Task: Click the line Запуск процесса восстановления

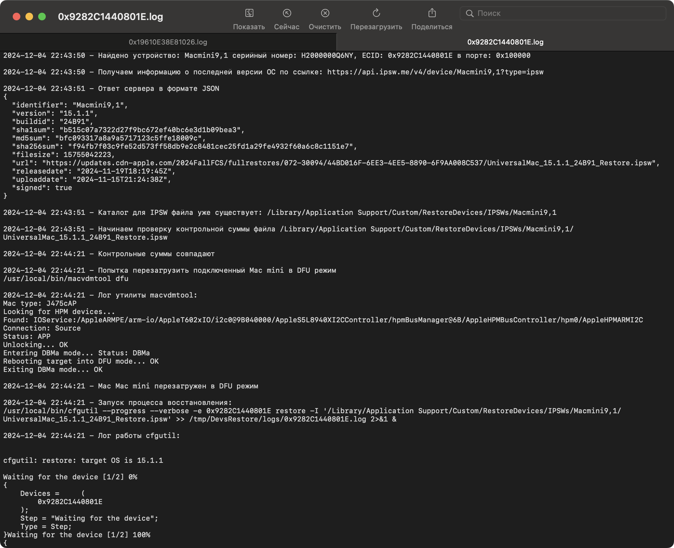Action: (118, 403)
